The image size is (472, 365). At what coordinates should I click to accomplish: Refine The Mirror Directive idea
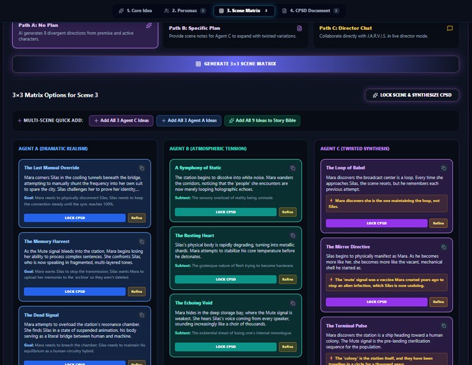[x=439, y=302]
